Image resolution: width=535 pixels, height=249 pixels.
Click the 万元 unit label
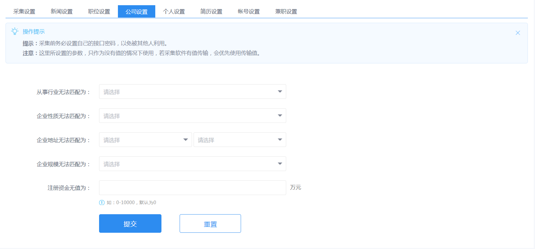(x=296, y=188)
